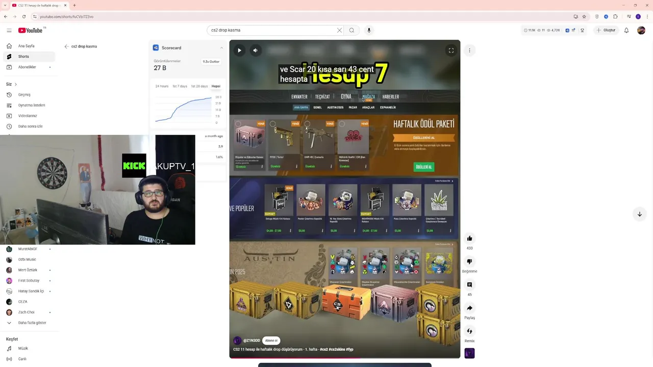Open Fırat Sobutay subscription channel

pos(29,280)
